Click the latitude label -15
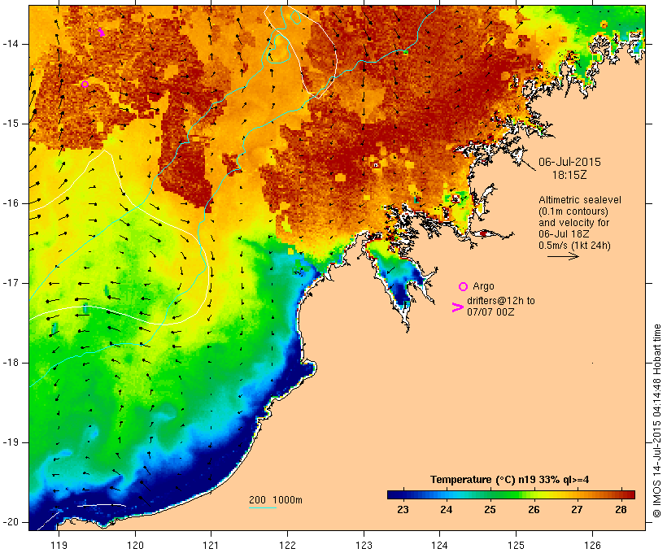667x553 pixels. pyautogui.click(x=11, y=124)
